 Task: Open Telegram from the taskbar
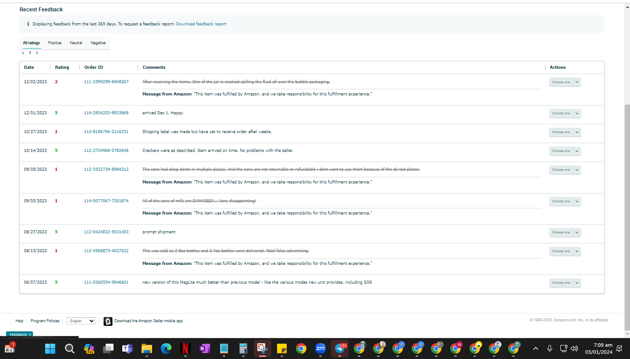(340, 348)
